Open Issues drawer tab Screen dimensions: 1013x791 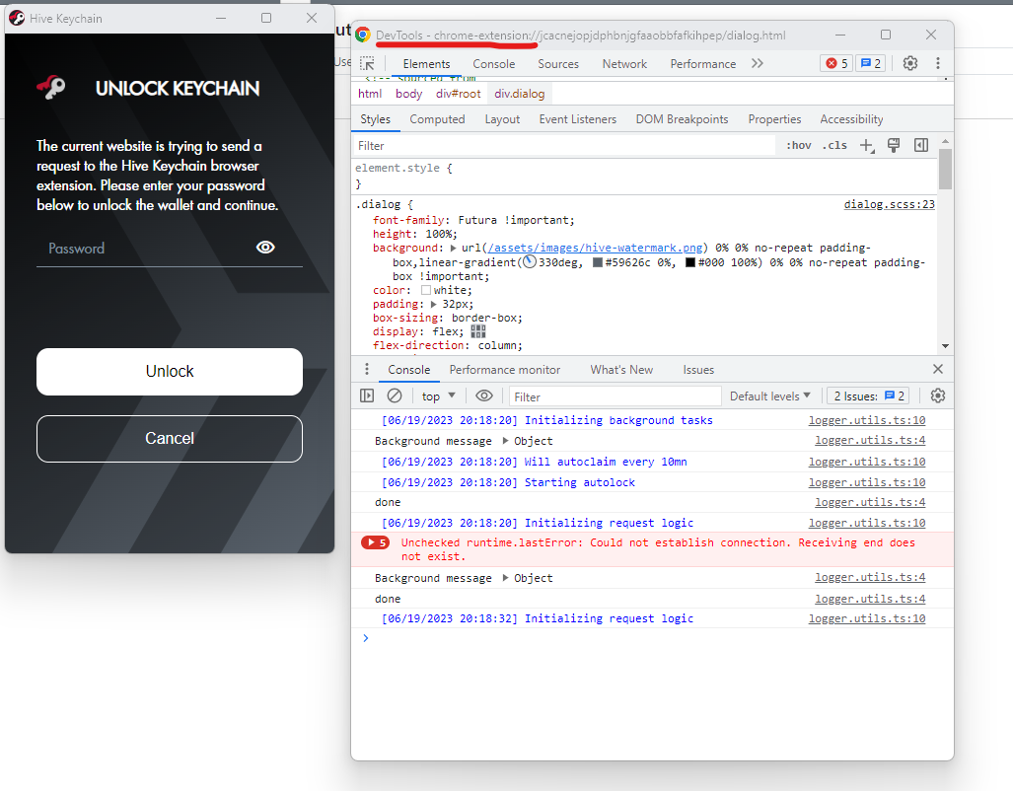[x=698, y=370]
